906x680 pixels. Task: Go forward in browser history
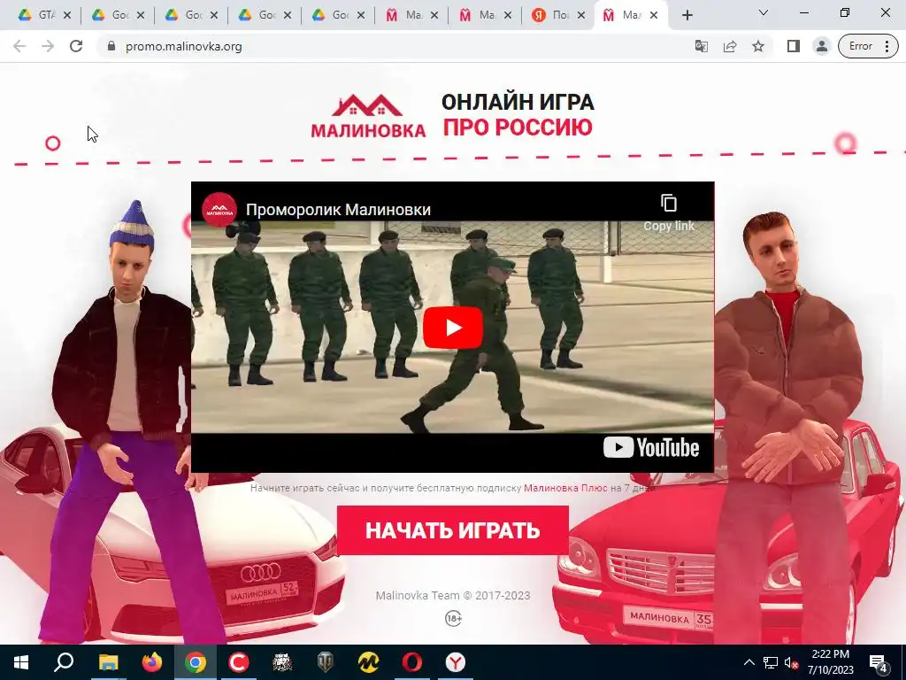click(x=48, y=46)
